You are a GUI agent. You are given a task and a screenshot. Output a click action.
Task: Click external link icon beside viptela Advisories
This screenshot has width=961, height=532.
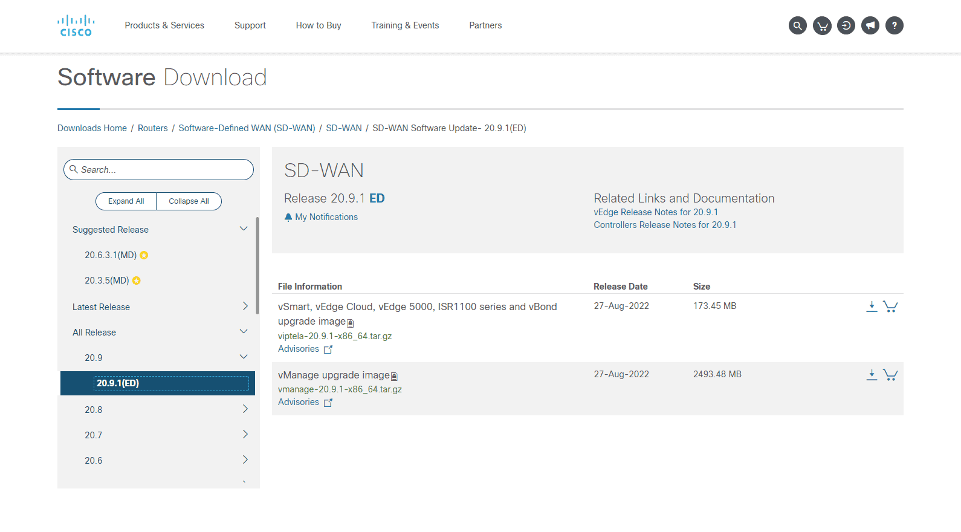[x=328, y=349]
